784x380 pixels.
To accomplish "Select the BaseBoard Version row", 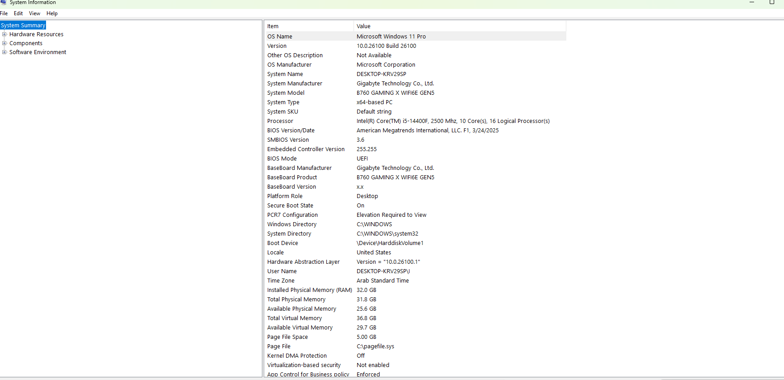I will pyautogui.click(x=415, y=187).
